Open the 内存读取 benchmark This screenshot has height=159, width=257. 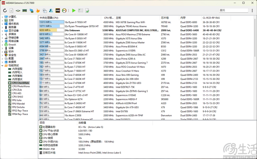17,69
